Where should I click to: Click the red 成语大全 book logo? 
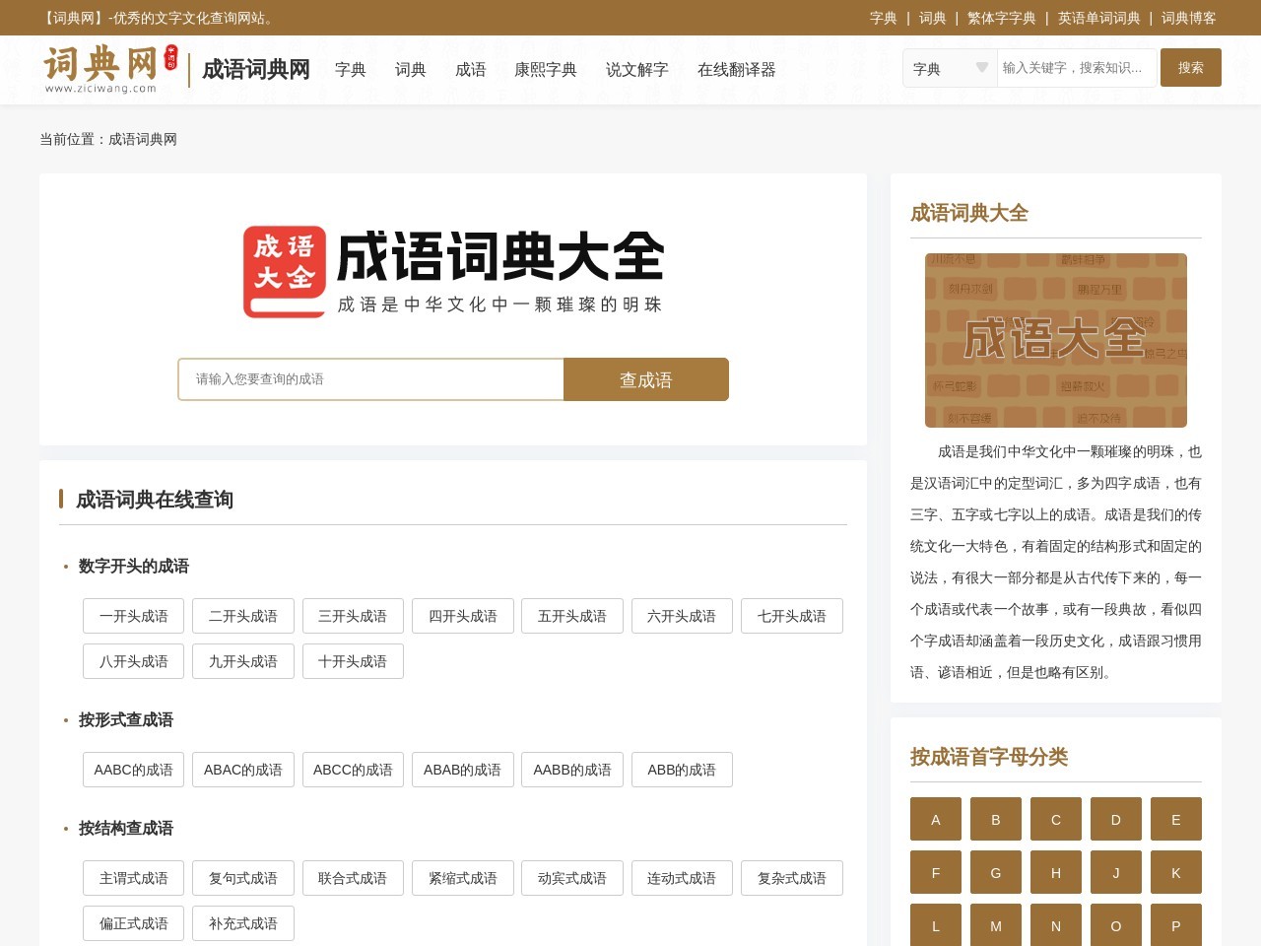(x=285, y=272)
